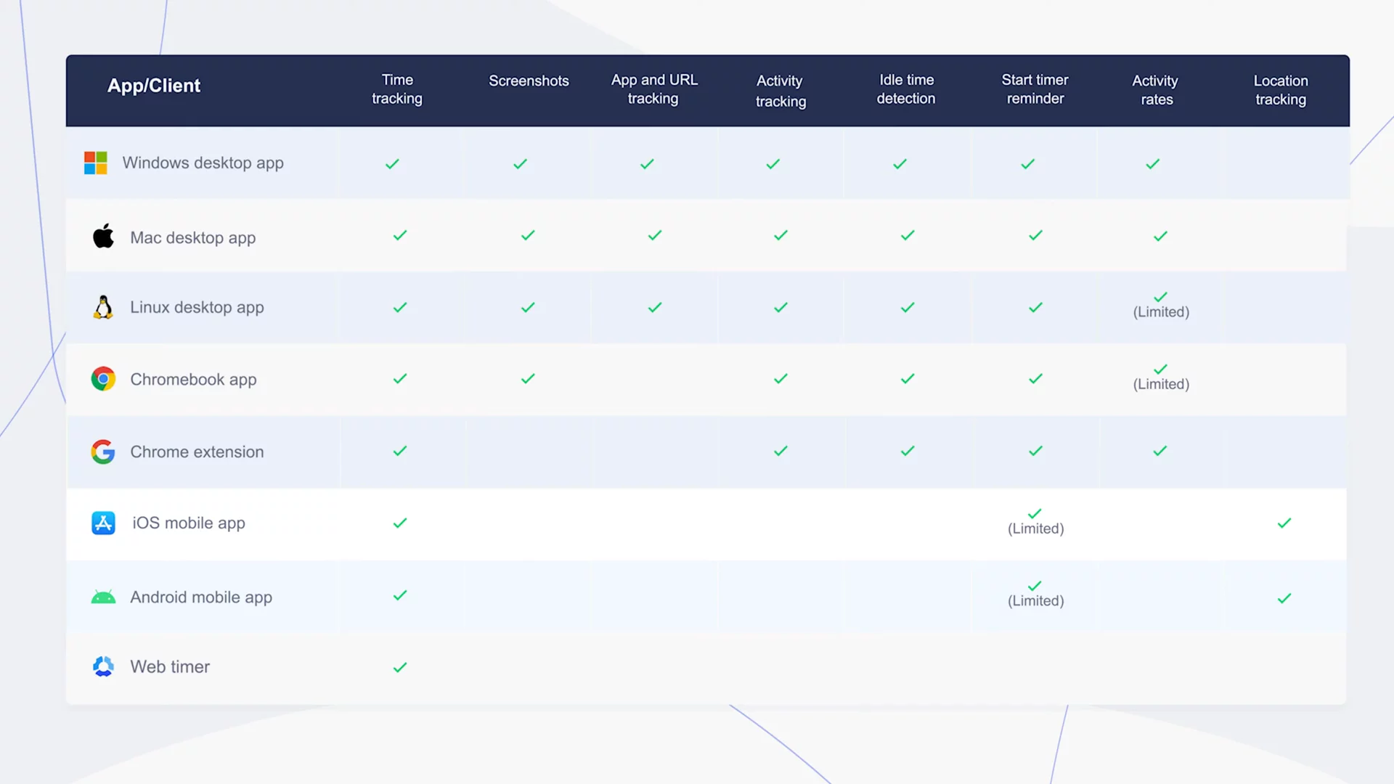The image size is (1394, 784).
Task: Click the Chrome extension row label
Action: 197,452
